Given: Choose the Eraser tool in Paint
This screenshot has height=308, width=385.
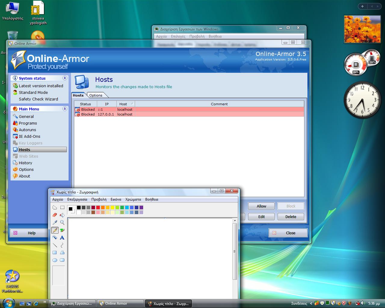Looking at the screenshot, I should tap(55, 215).
